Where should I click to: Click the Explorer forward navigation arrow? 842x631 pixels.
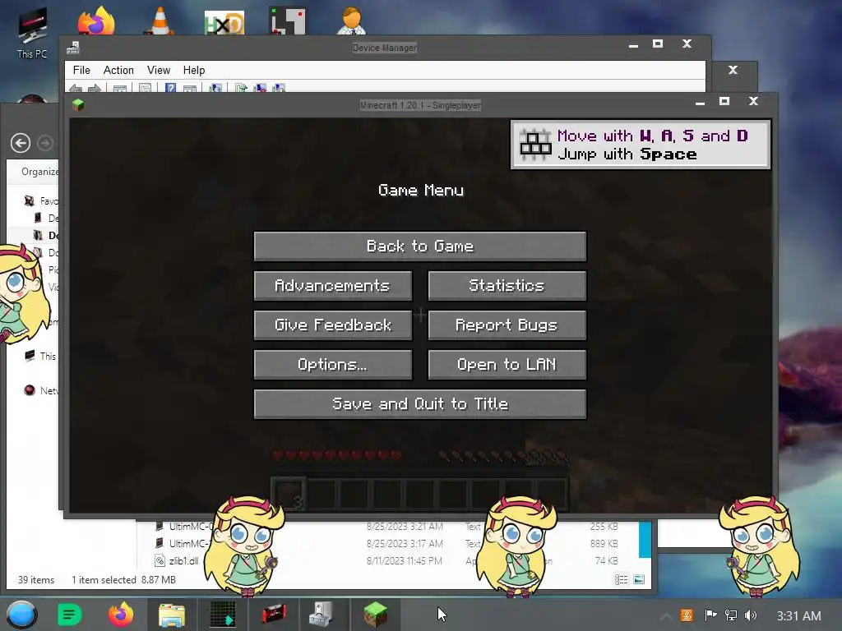pos(45,143)
